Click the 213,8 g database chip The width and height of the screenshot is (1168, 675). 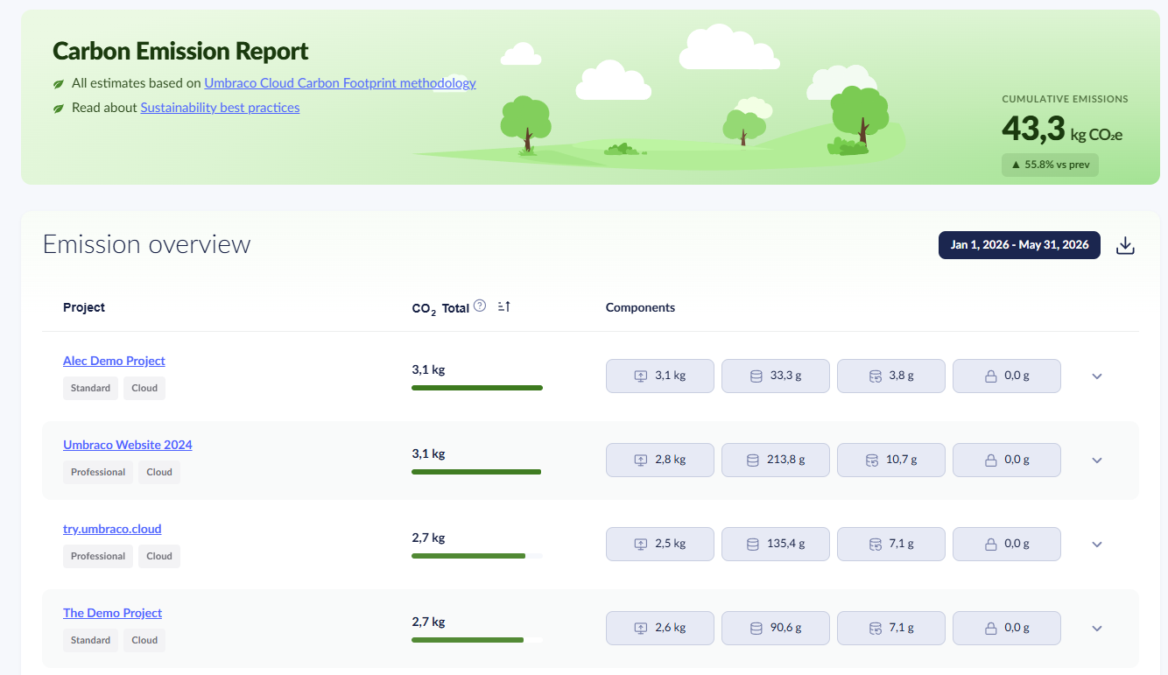pos(776,460)
